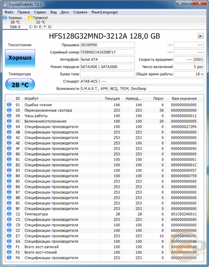The width and height of the screenshot is (209, 267).
Task: Click the CrystalDiskInfo title bar app icon
Action: [x=5, y=4]
